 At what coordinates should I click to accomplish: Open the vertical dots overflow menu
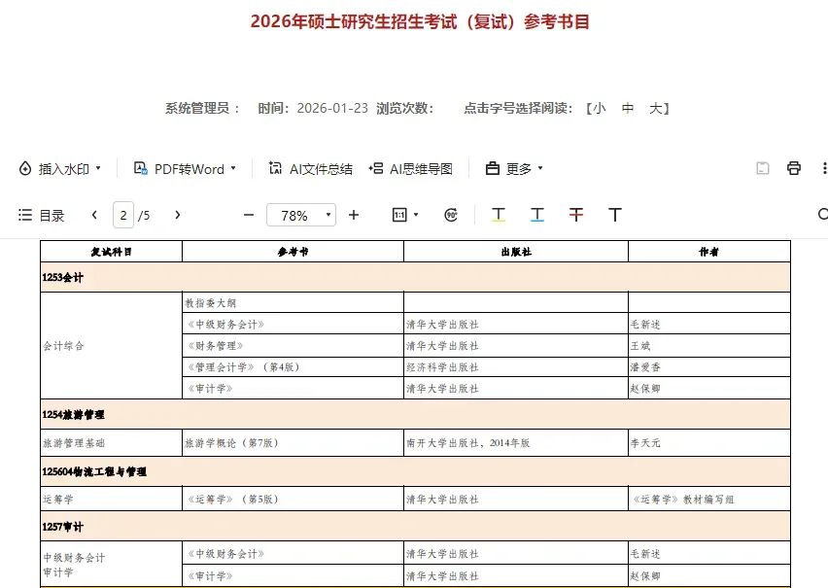click(x=824, y=168)
